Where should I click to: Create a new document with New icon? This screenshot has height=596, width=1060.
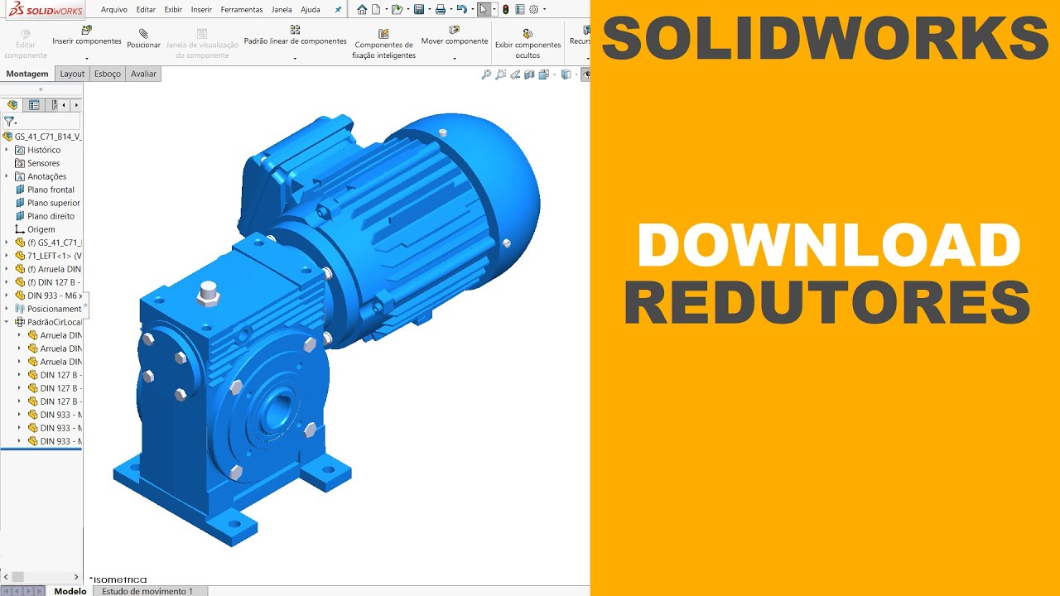pos(377,9)
